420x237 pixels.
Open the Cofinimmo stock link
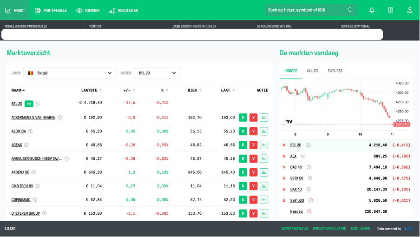tap(21, 200)
